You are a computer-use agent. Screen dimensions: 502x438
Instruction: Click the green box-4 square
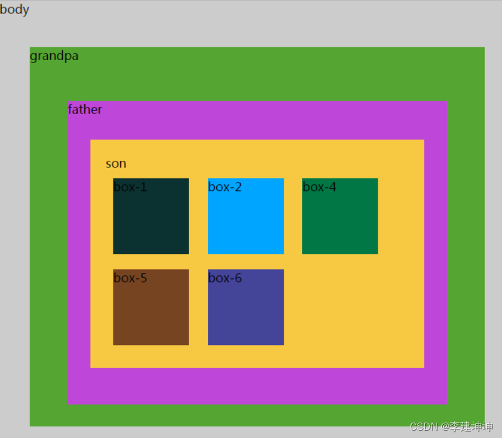tap(340, 217)
